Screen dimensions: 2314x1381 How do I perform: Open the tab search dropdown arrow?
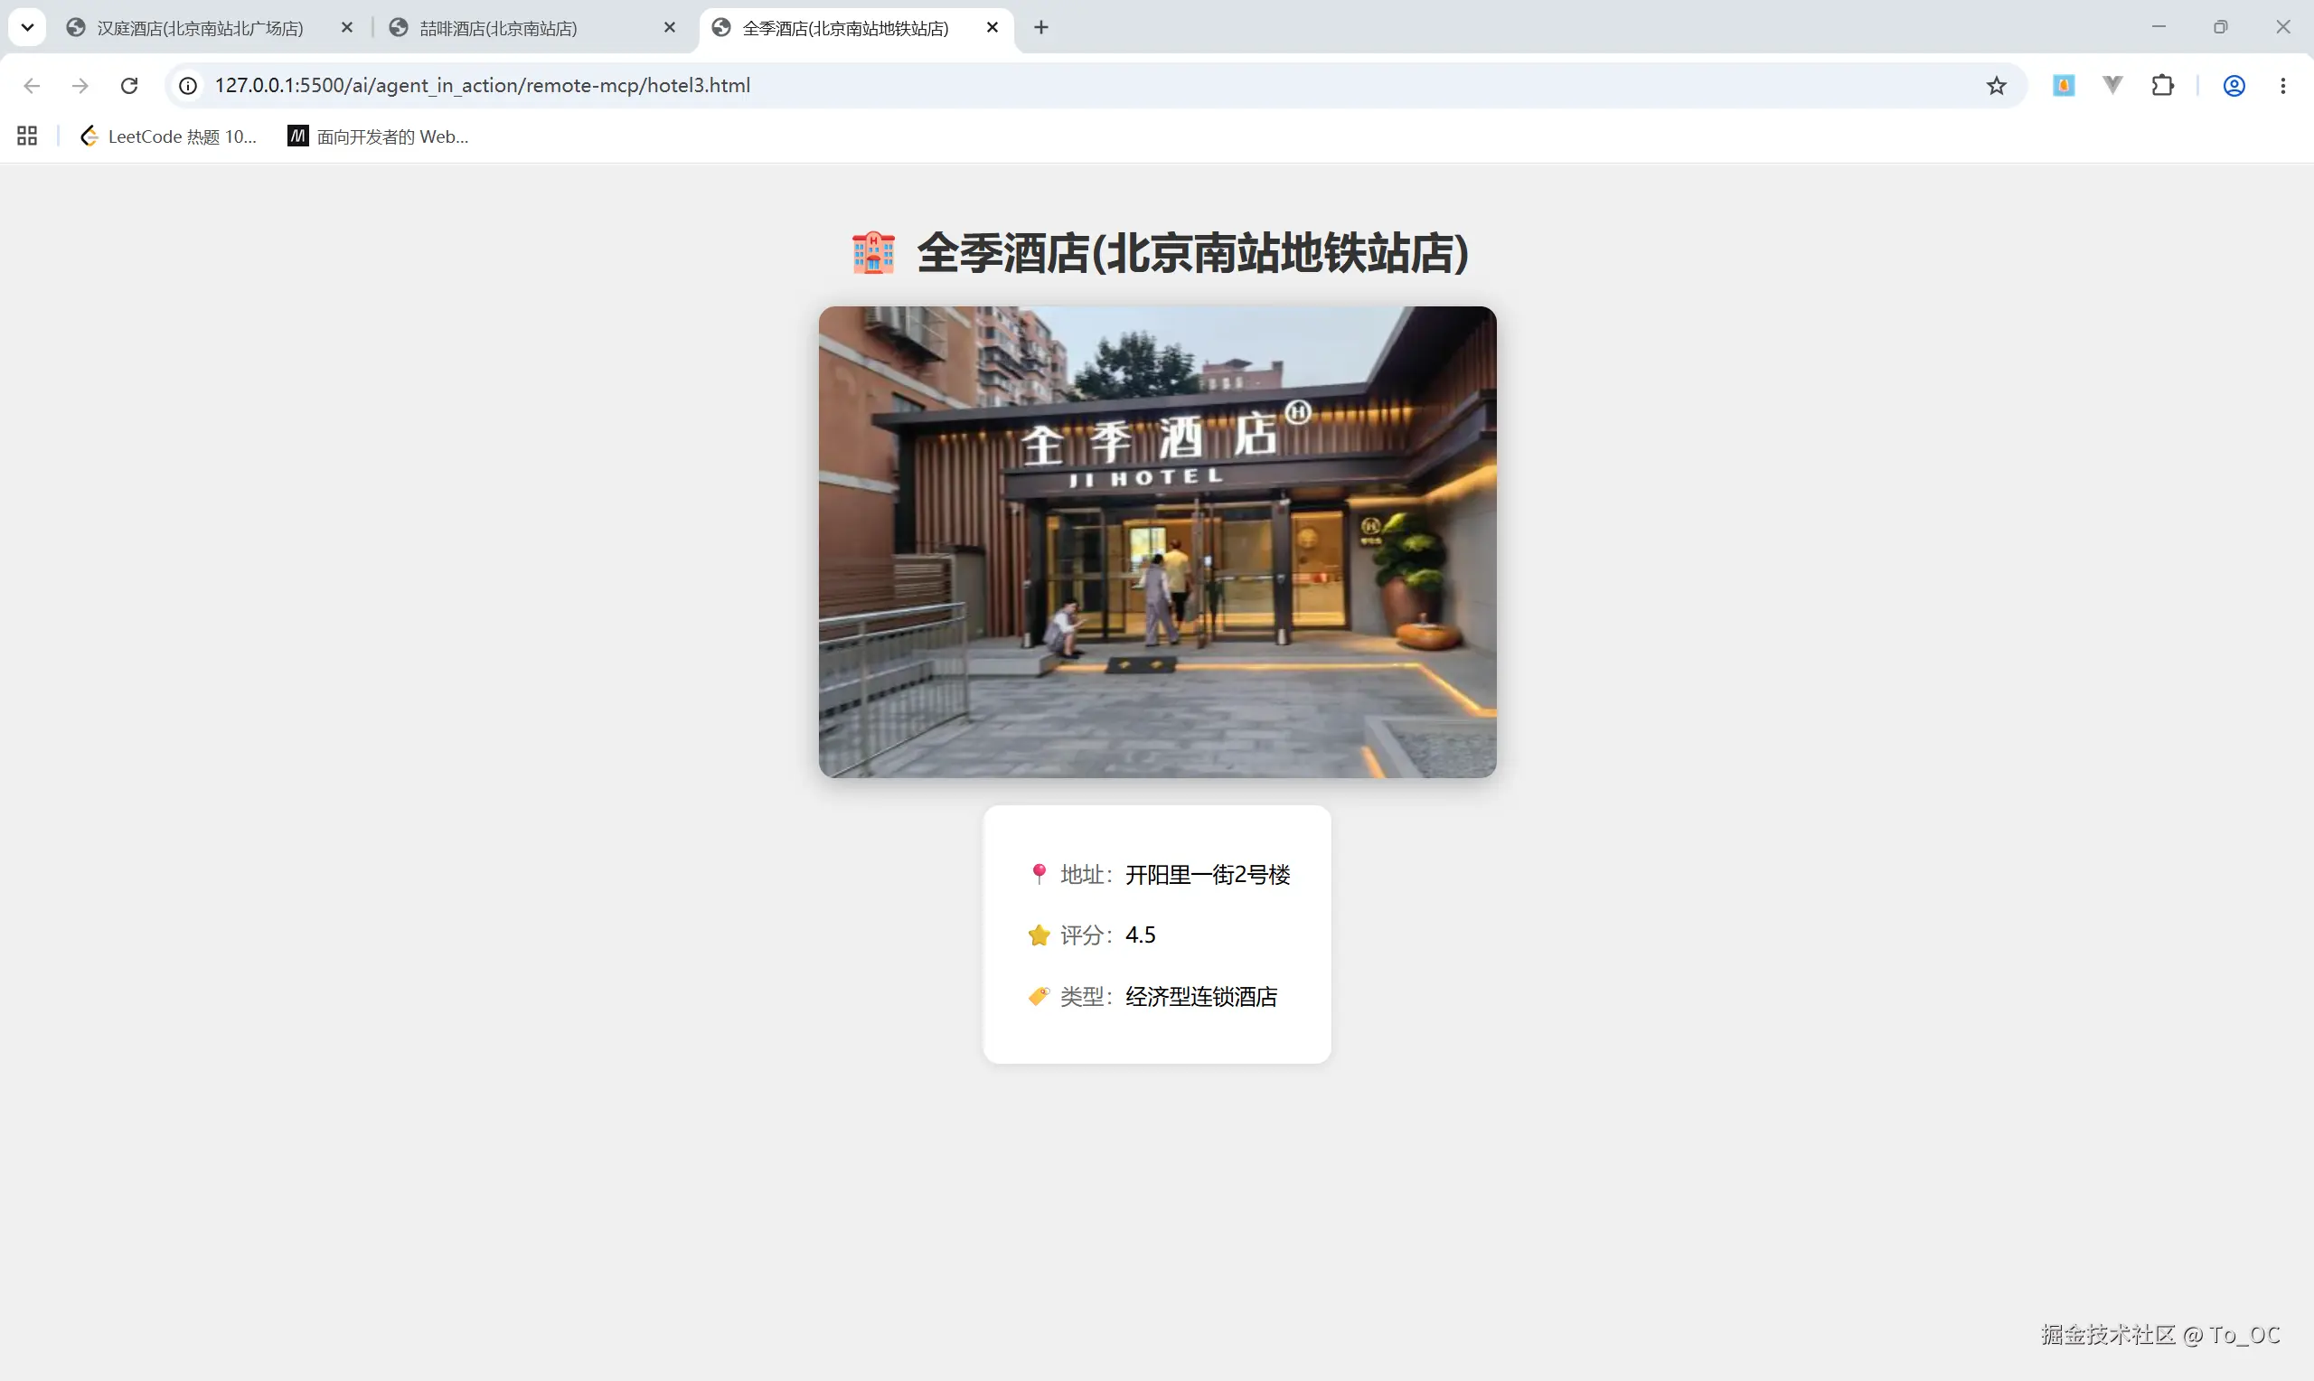(x=27, y=28)
